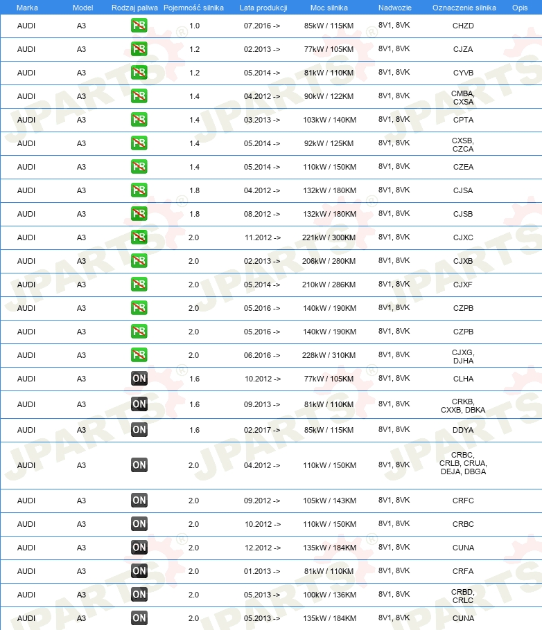Select the Nadwozie column header
The image size is (542, 630).
[395, 8]
